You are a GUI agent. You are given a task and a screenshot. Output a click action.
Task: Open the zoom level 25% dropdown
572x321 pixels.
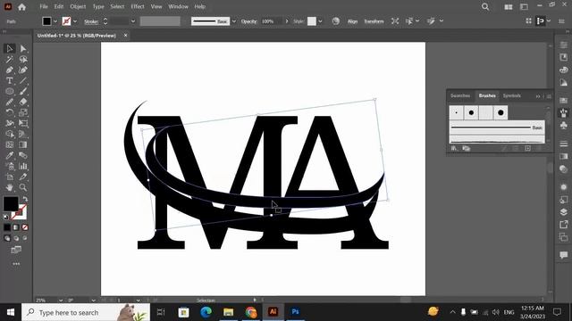(61, 300)
